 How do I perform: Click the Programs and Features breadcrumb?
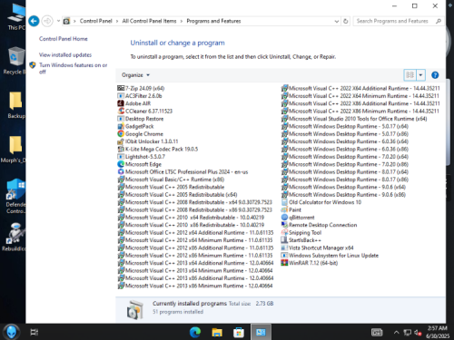point(213,21)
